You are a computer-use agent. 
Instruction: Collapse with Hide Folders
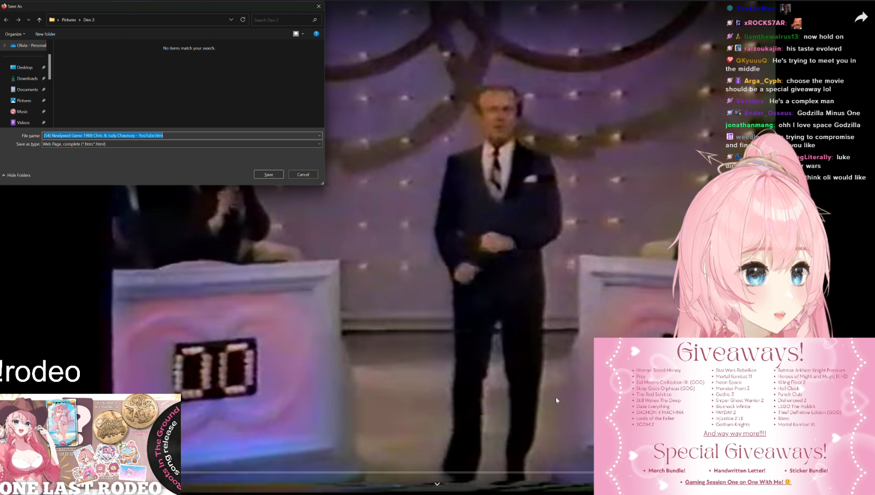[16, 176]
